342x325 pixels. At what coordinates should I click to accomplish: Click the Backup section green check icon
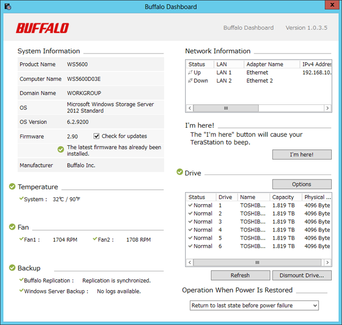tap(13, 267)
